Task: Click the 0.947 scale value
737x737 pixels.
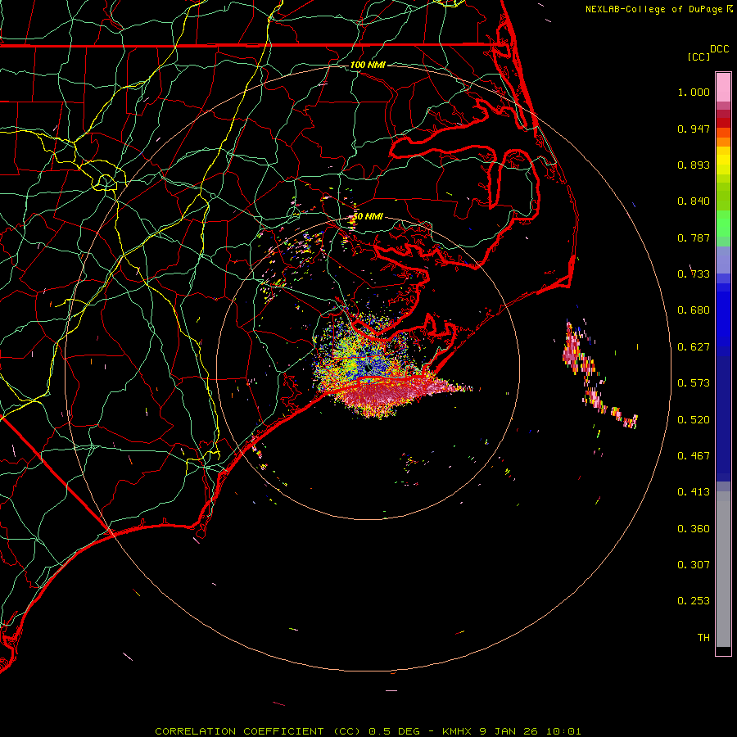Action: (x=694, y=129)
